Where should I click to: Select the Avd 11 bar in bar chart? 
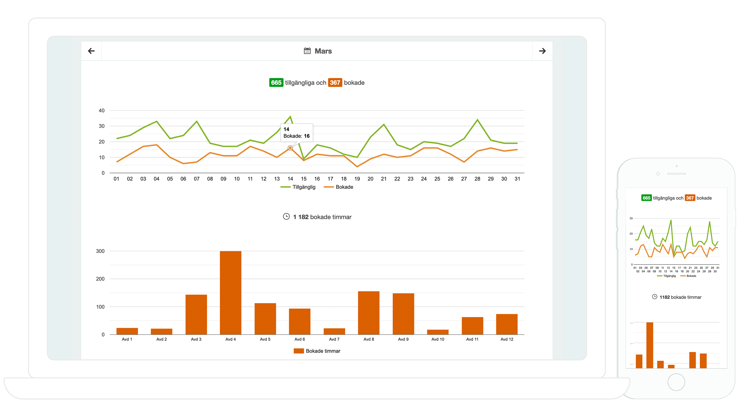(x=472, y=326)
